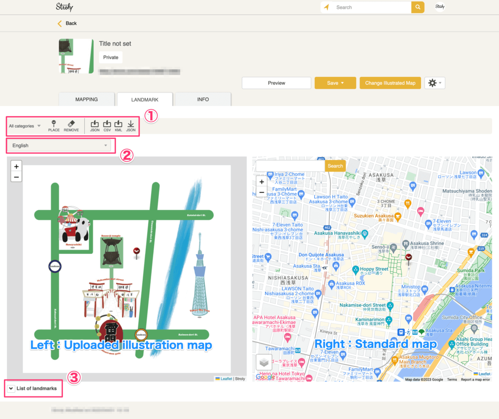
Task: Switch to the INFO tab
Action: click(x=203, y=99)
